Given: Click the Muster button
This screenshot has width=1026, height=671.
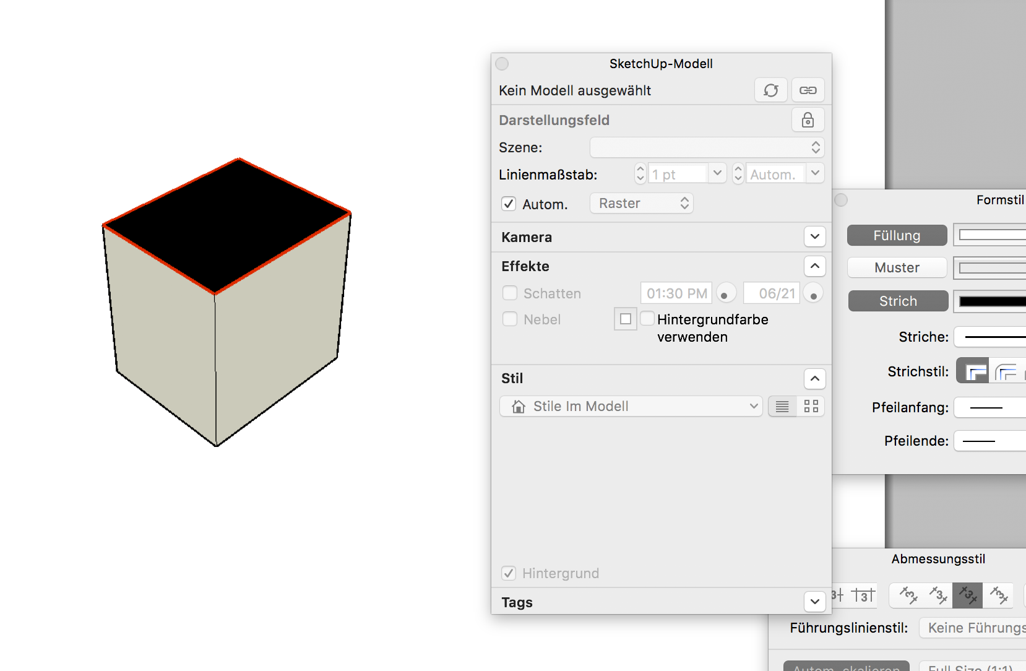Looking at the screenshot, I should point(897,268).
